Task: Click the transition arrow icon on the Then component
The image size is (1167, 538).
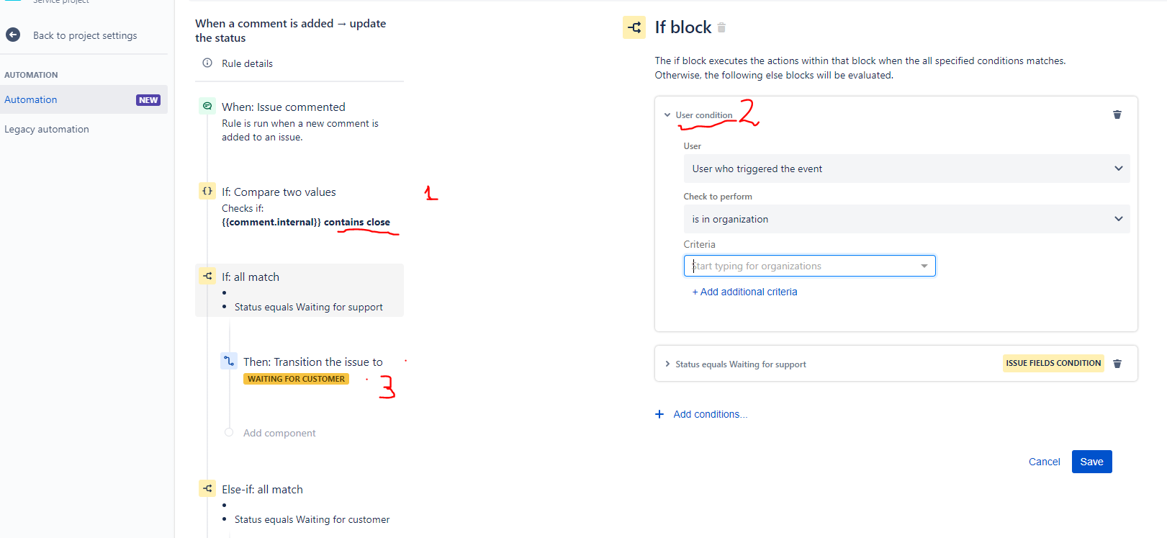Action: point(230,361)
